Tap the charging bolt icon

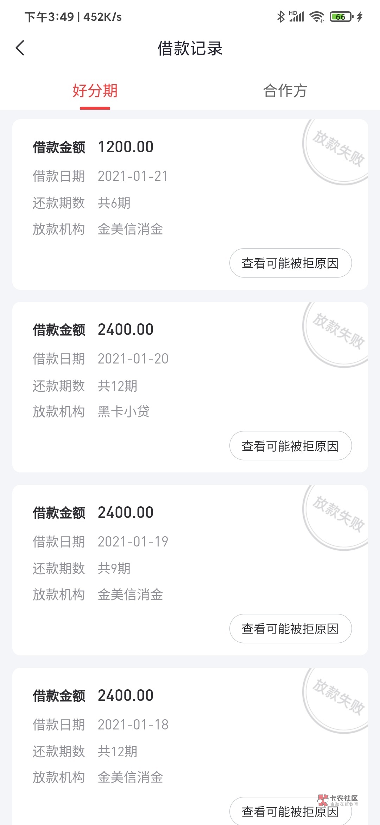click(360, 17)
